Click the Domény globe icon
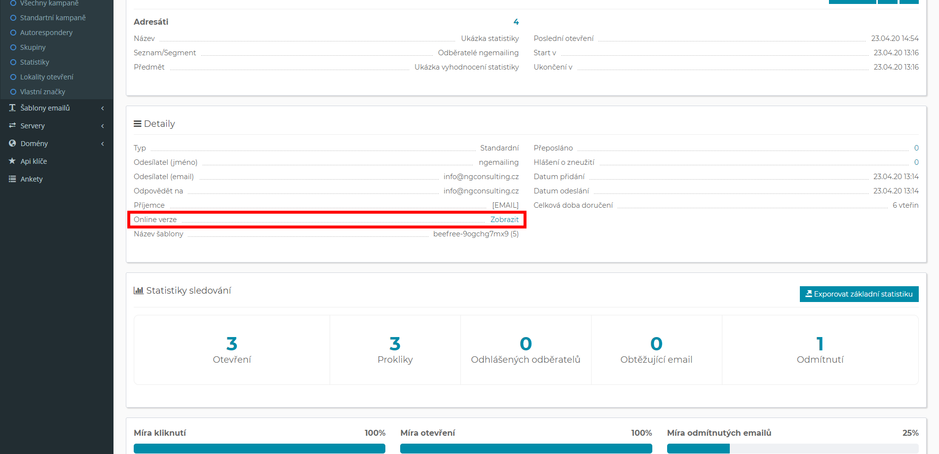939x454 pixels. (12, 144)
